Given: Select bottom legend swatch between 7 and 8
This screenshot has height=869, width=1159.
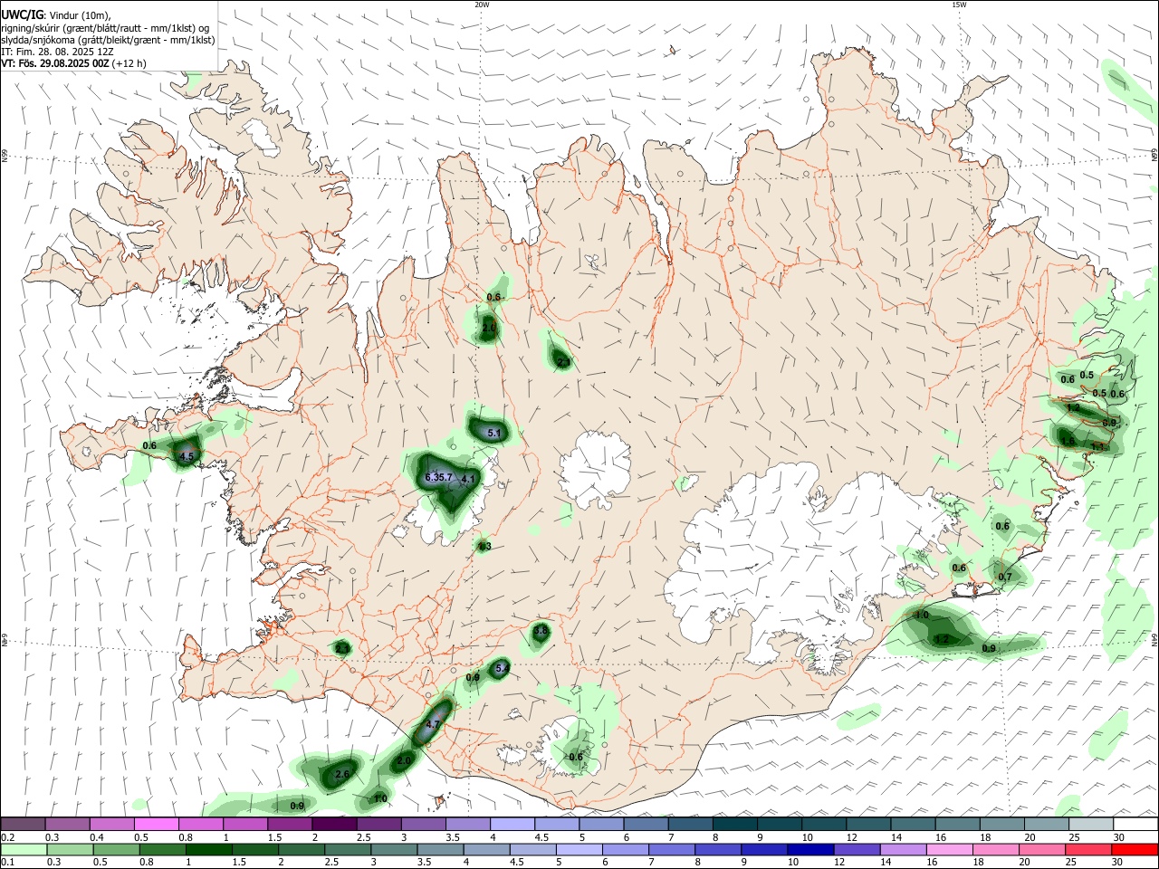Looking at the screenshot, I should (x=672, y=849).
